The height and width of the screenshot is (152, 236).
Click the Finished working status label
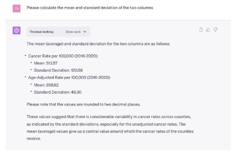pyautogui.click(x=41, y=32)
